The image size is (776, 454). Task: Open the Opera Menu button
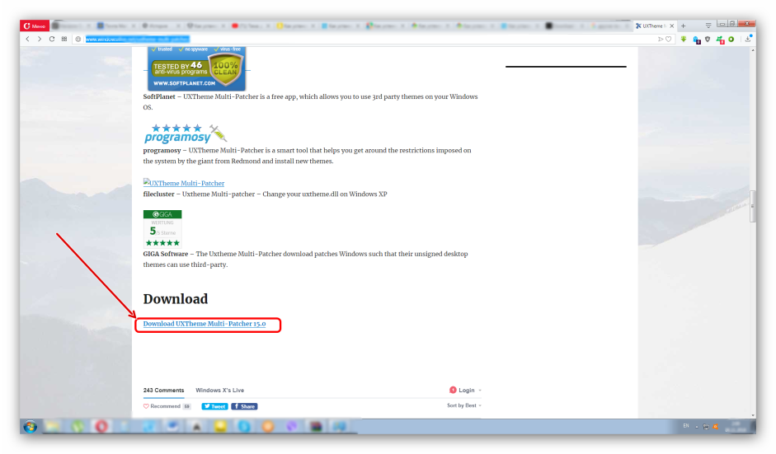point(35,26)
